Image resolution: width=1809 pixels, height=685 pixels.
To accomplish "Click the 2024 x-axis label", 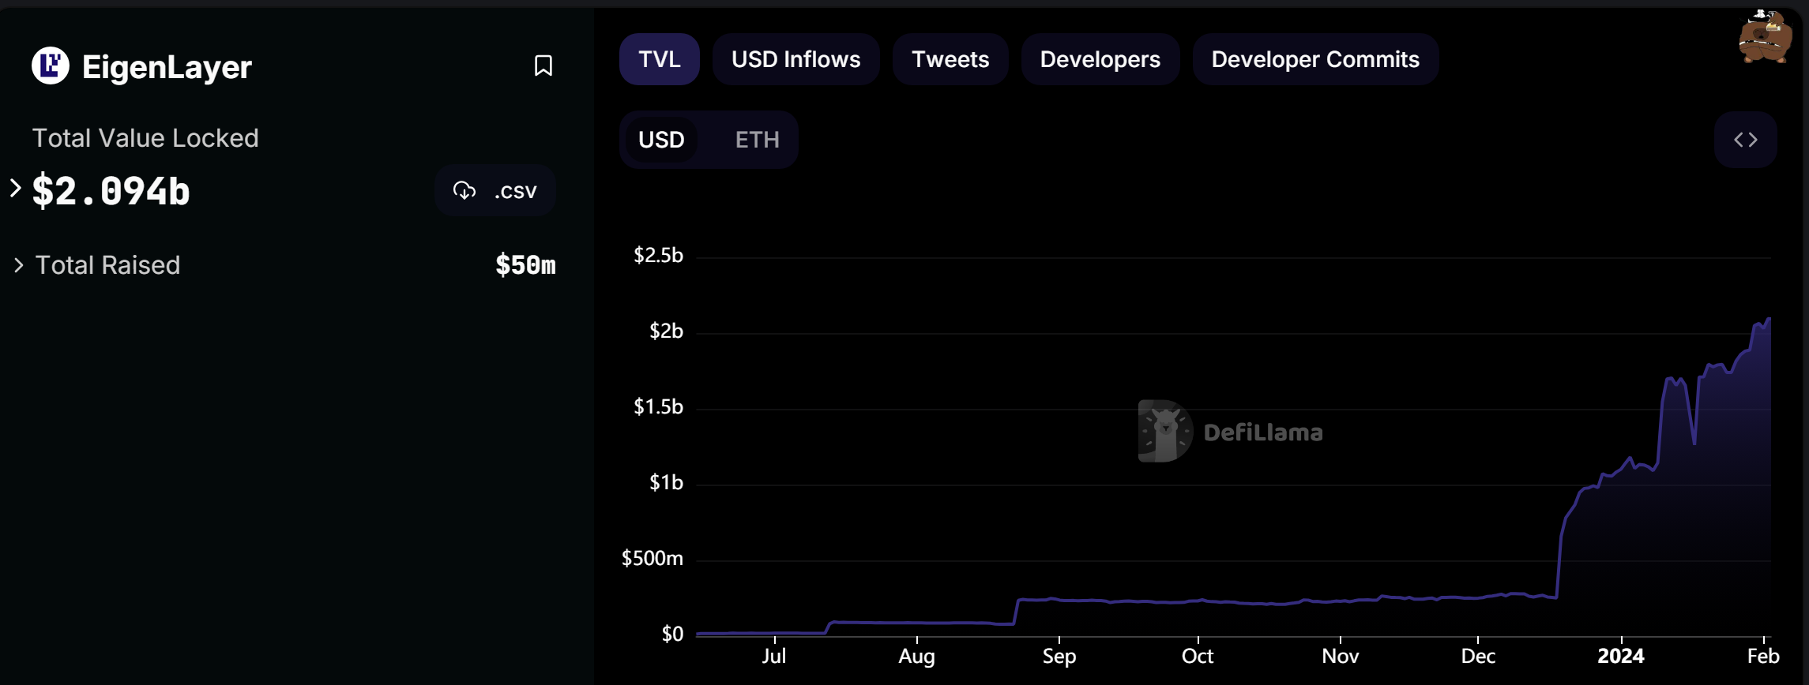I will [1621, 656].
